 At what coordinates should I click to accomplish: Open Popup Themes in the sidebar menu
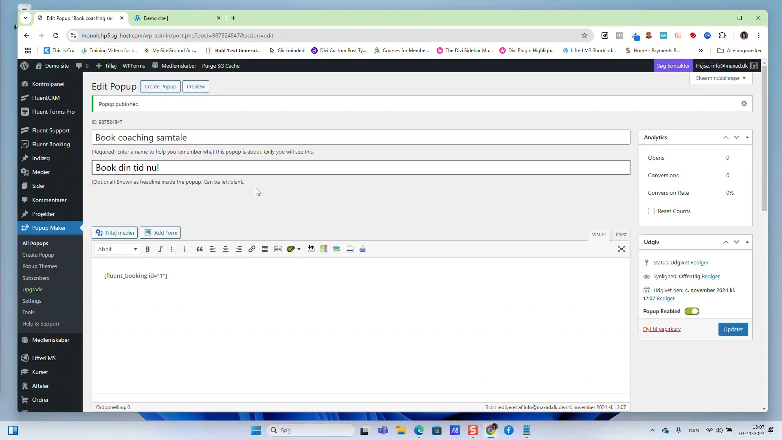click(40, 266)
